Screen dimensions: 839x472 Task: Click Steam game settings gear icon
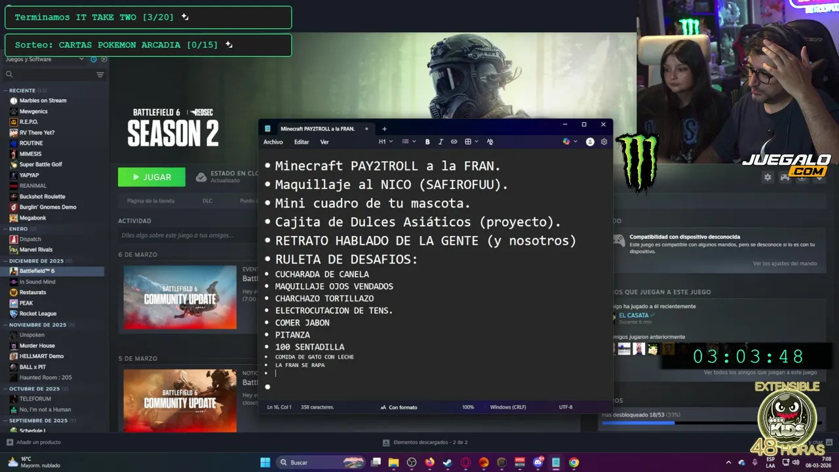pos(768,177)
